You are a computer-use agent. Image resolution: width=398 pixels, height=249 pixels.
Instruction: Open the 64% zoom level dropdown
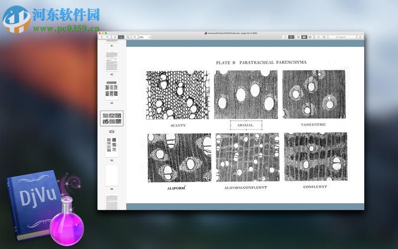145,37
